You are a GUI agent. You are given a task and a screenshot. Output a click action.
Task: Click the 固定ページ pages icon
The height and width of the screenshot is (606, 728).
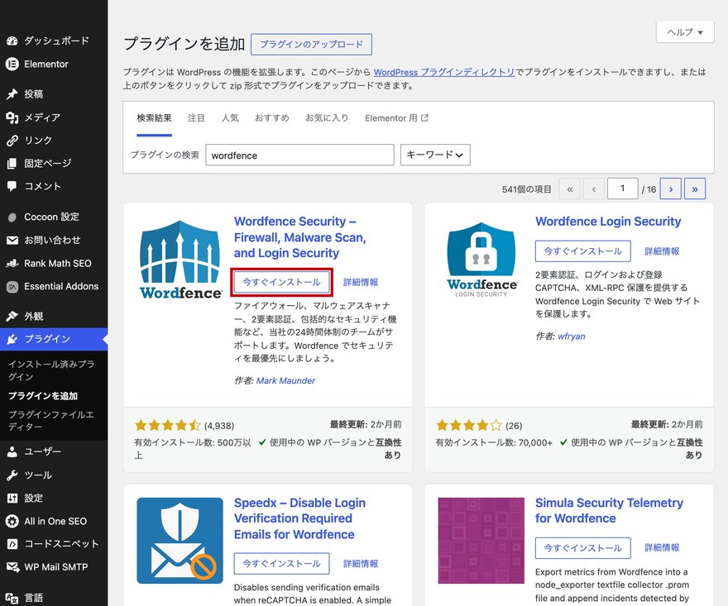tap(12, 164)
